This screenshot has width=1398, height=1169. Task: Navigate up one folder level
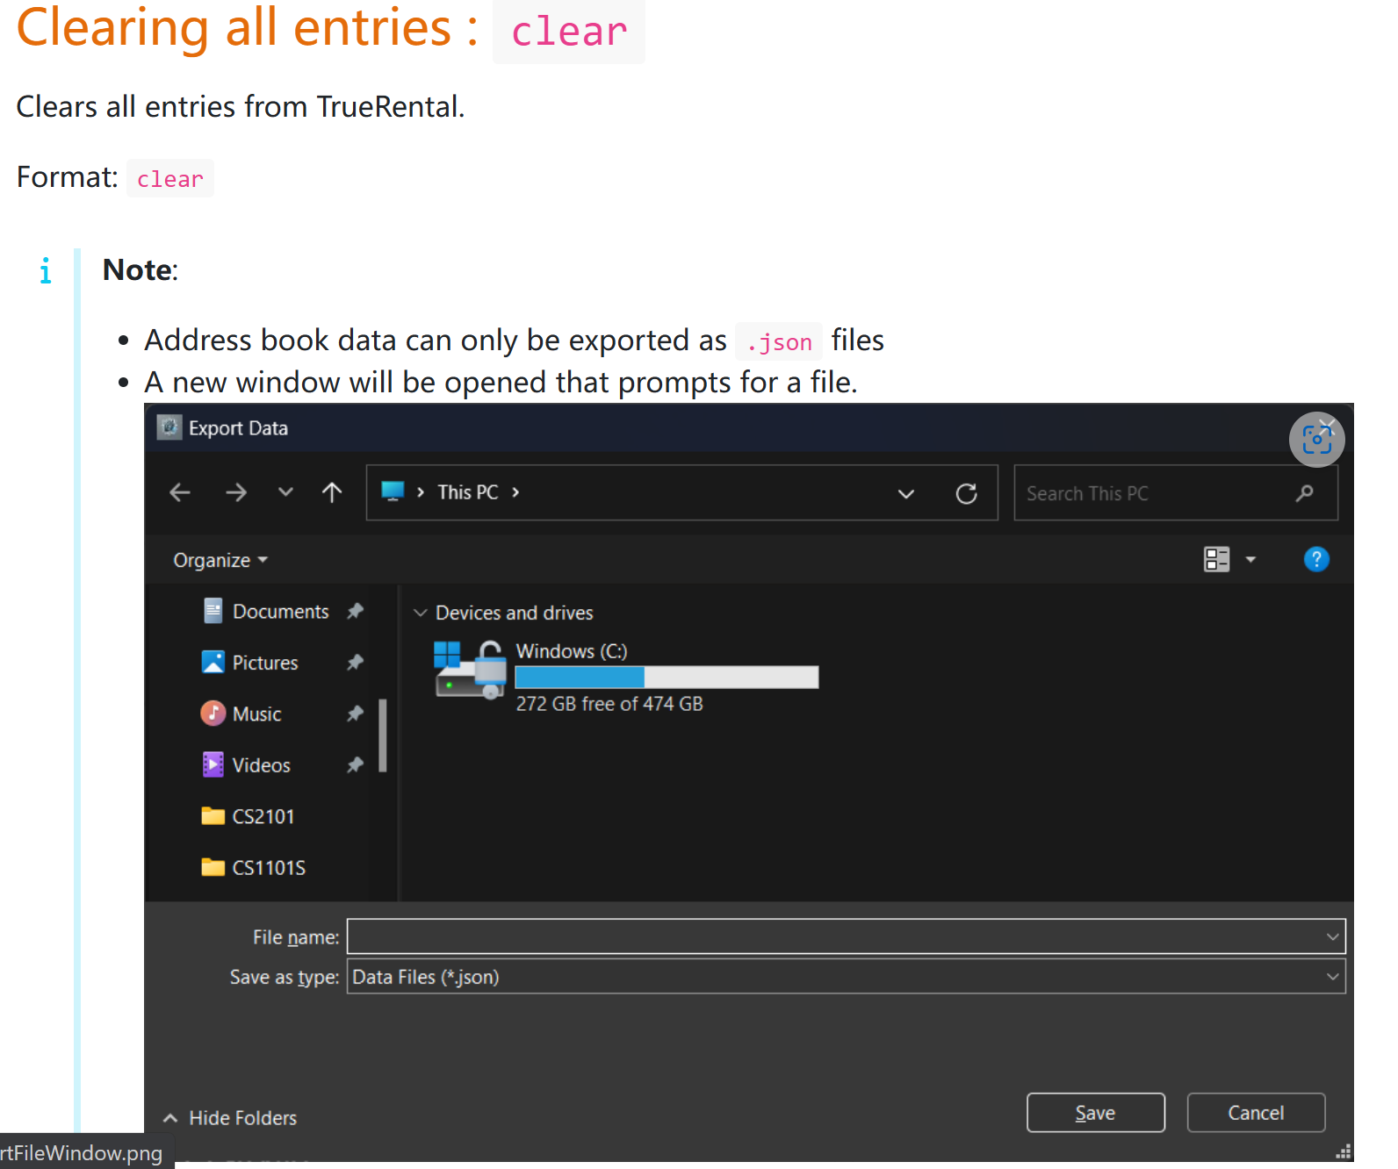click(332, 492)
